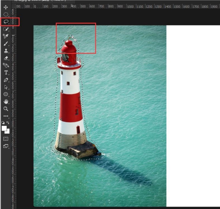This screenshot has width=220, height=209.
Task: Select the Zoom tool
Action: coord(6,109)
